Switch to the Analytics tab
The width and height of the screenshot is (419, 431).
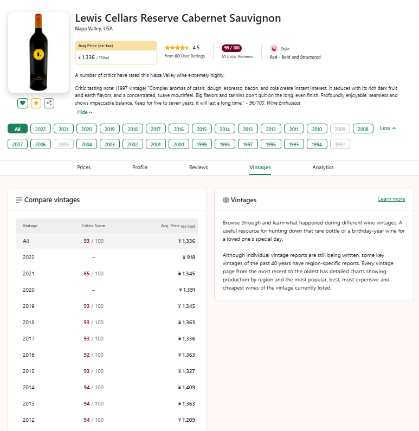[323, 168]
